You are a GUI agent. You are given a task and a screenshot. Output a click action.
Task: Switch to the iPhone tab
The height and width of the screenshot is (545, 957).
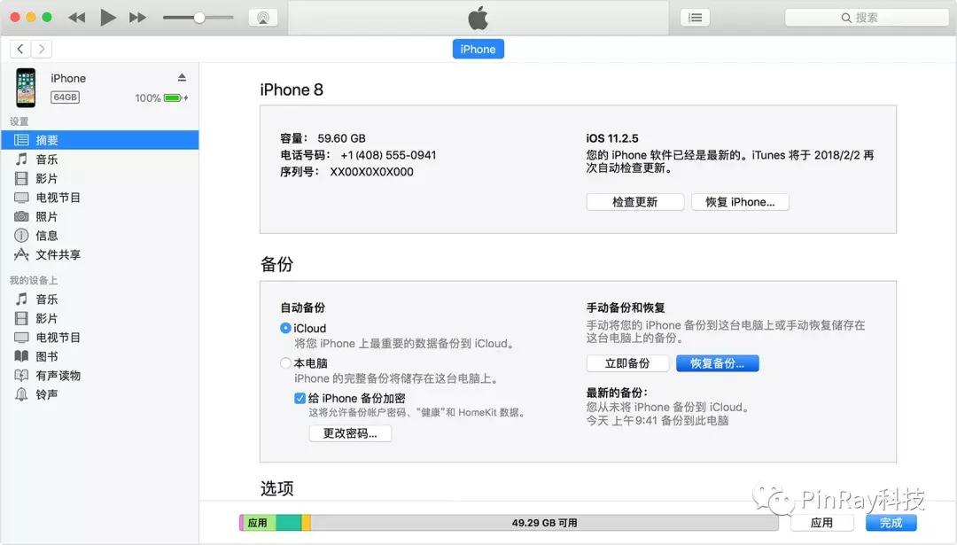pyautogui.click(x=478, y=49)
